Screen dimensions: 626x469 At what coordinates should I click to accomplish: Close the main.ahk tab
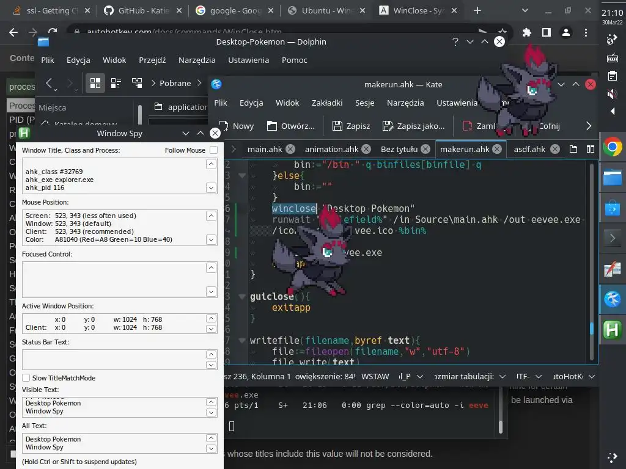290,149
